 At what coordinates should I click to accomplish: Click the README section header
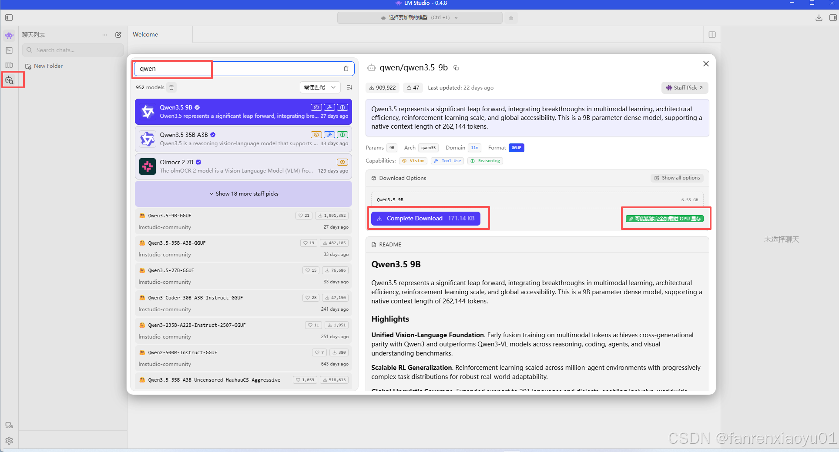coord(537,245)
